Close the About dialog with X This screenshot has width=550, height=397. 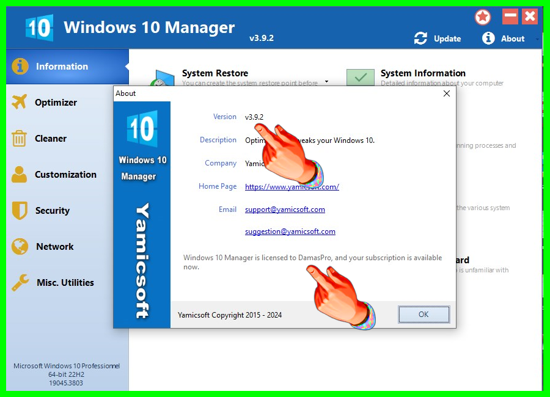447,93
